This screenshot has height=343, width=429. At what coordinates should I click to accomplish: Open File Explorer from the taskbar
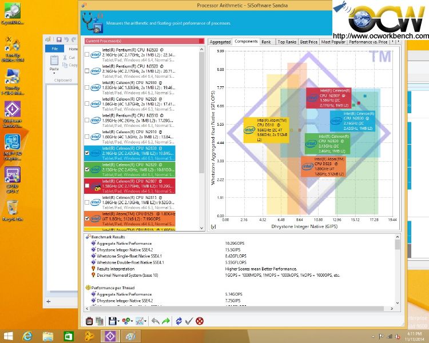48,336
